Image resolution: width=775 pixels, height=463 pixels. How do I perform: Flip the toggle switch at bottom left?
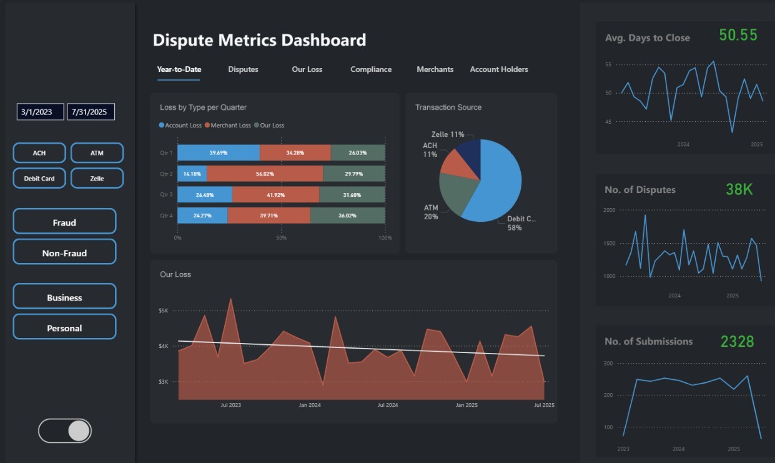[65, 431]
